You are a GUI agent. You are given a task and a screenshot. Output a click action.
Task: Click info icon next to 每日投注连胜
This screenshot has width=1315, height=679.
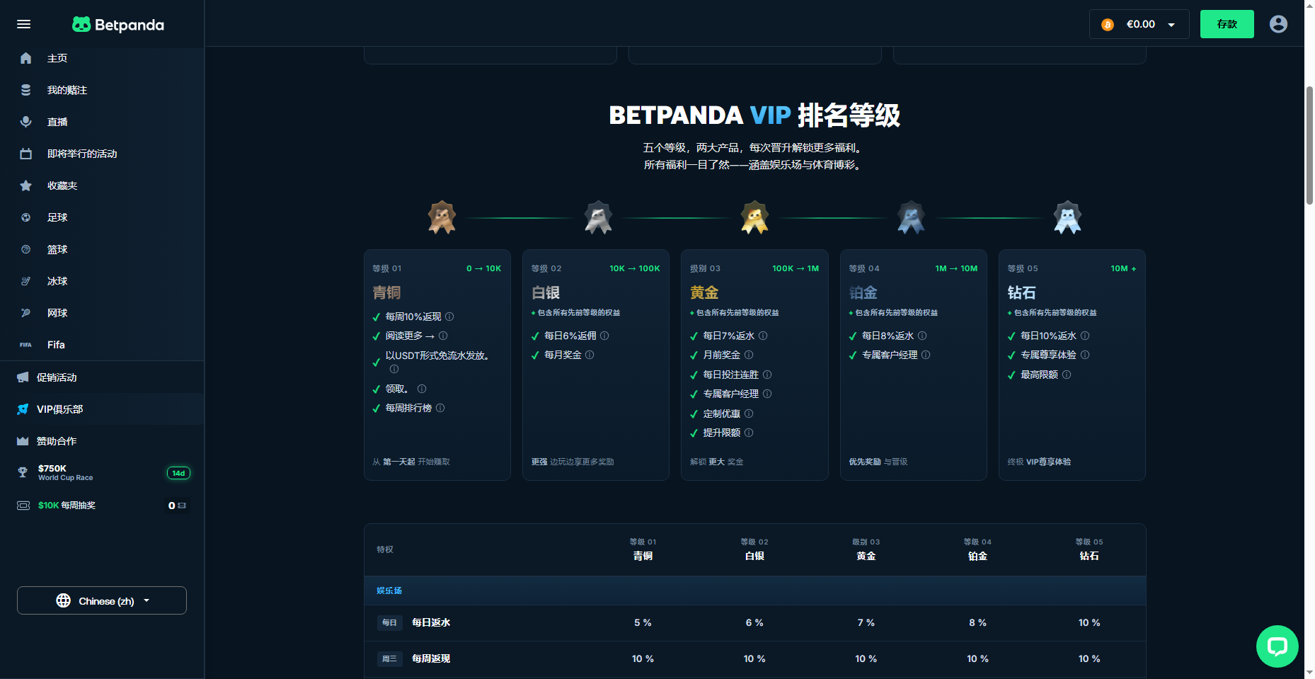767,375
